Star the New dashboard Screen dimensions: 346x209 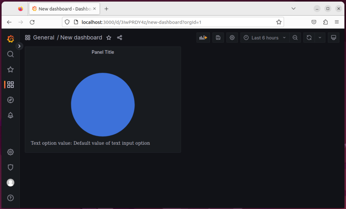coord(109,38)
